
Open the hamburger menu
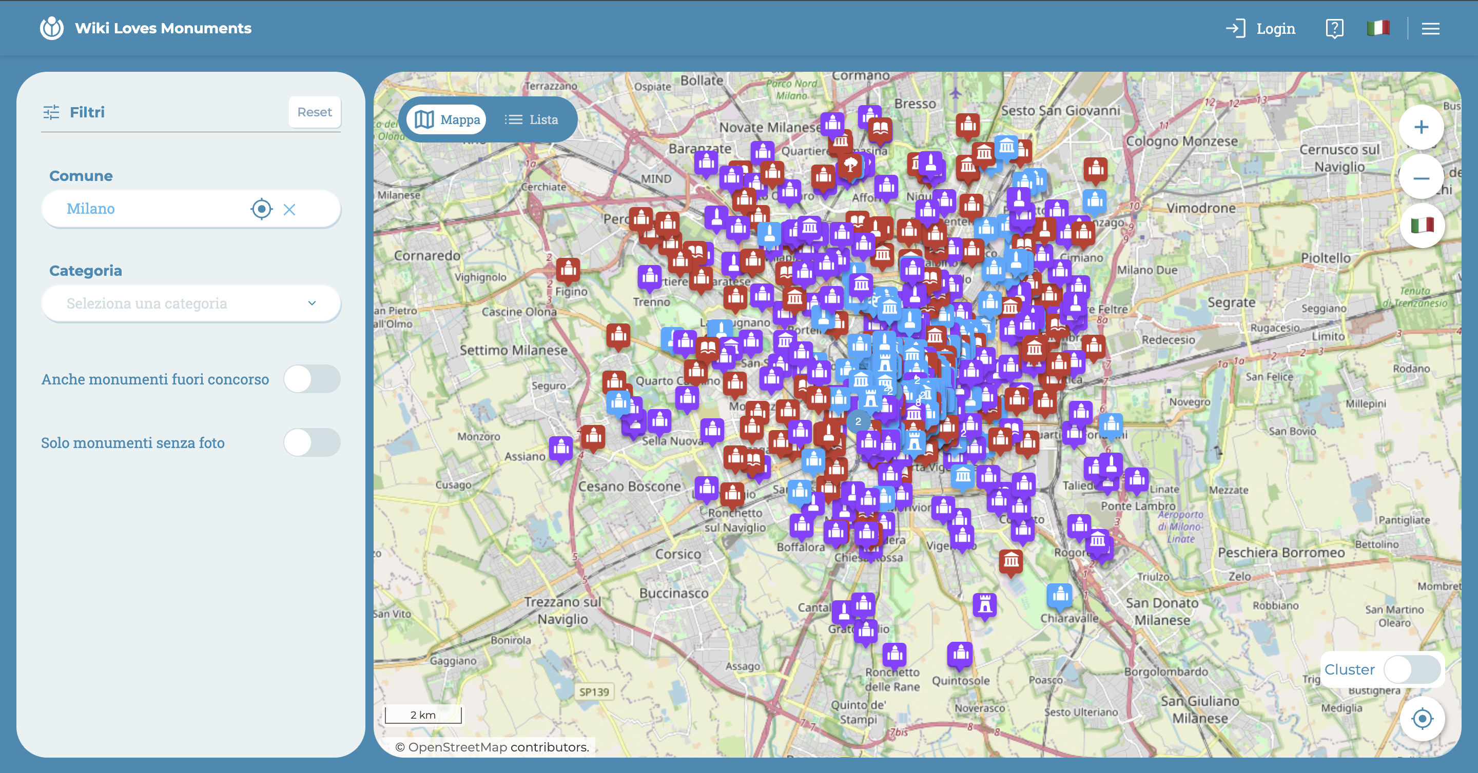pyautogui.click(x=1431, y=28)
